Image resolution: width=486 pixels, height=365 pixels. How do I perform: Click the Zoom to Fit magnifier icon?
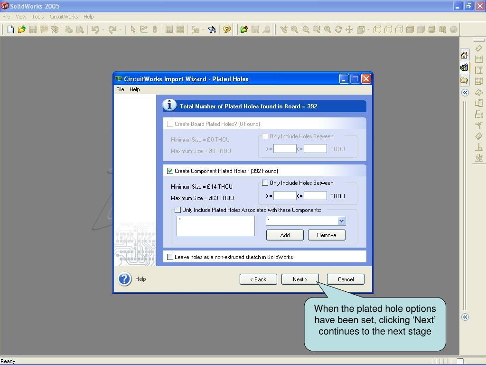[294, 29]
